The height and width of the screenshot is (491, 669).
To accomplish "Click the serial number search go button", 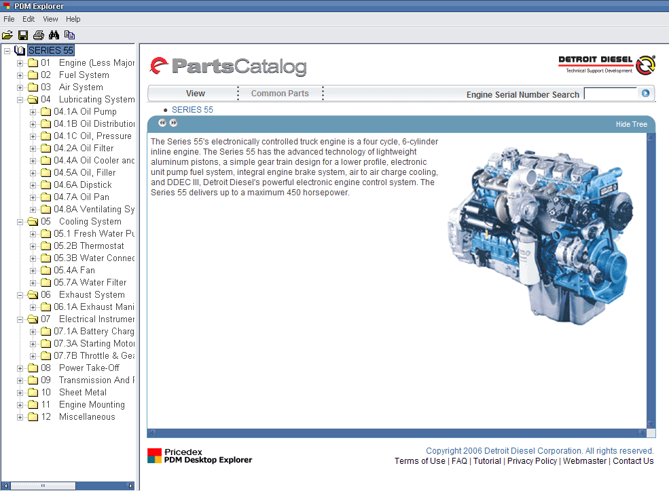I will (645, 94).
